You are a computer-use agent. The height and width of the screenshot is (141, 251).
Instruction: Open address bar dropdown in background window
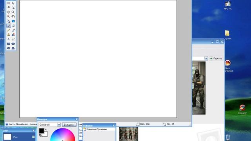pyautogui.click(x=206, y=58)
